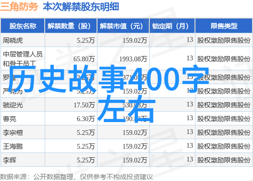Click 股权激励限售股份 in the 曹亮 row

pyautogui.click(x=224, y=119)
